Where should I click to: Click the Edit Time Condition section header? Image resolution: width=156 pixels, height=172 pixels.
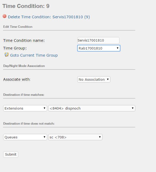click(18, 27)
